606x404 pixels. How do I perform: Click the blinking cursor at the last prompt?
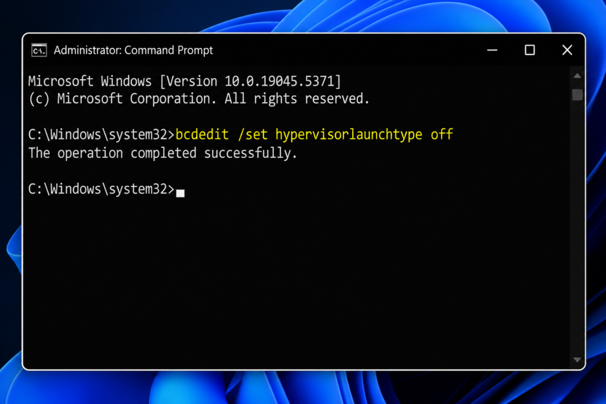pos(180,193)
